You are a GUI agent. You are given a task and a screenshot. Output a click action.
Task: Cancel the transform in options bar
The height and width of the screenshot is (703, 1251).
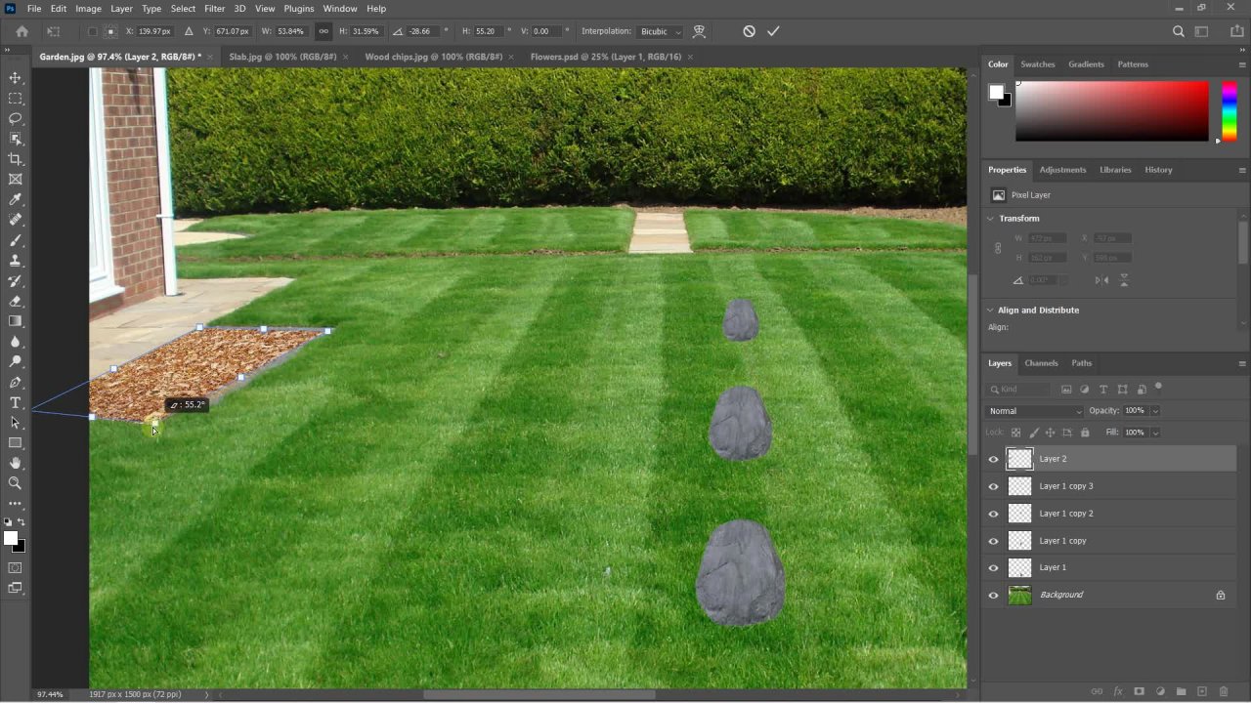click(749, 31)
